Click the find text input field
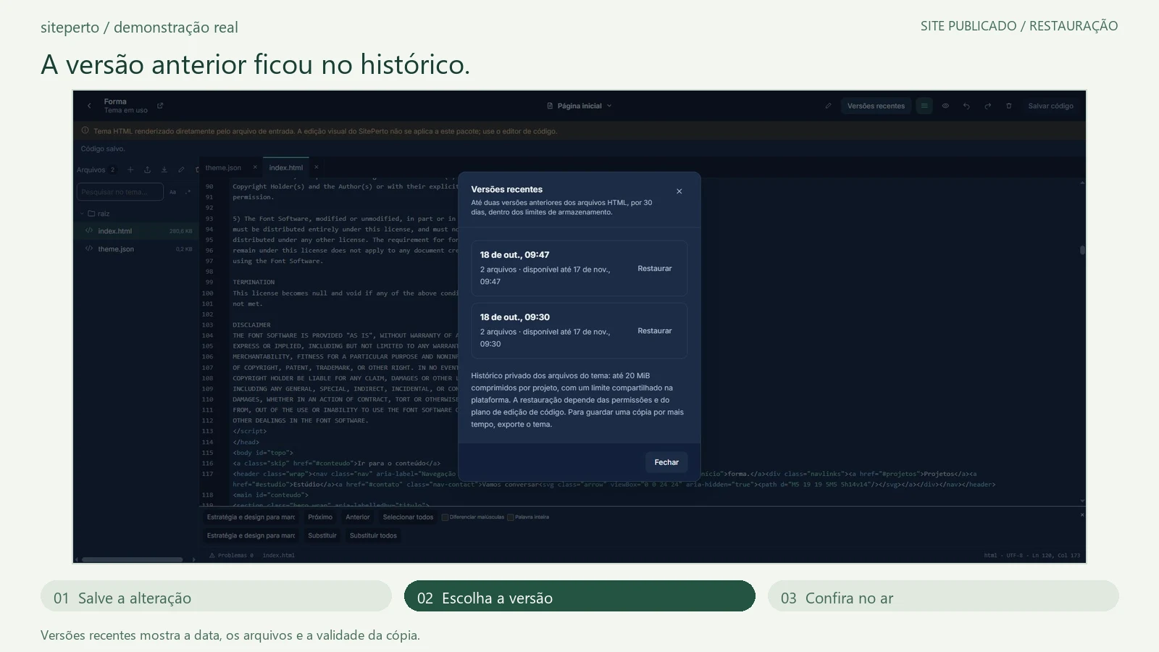1159x652 pixels. (251, 517)
